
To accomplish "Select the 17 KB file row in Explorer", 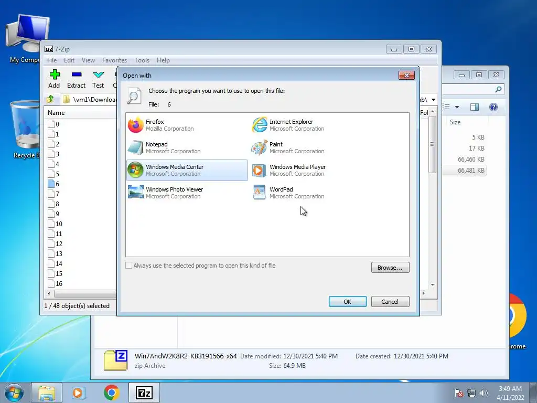I will coord(476,149).
